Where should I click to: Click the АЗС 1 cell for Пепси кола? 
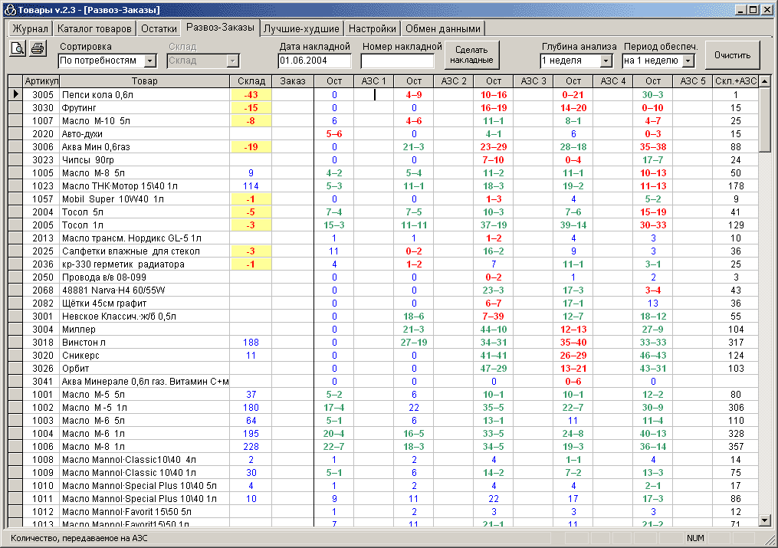[x=373, y=94]
